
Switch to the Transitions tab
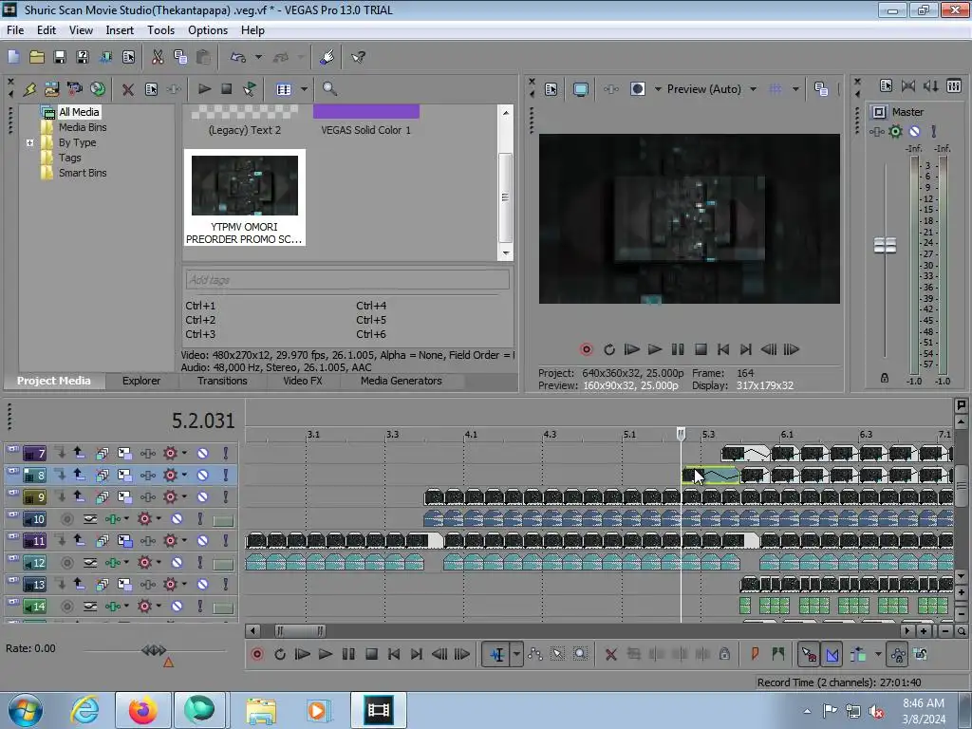pos(222,381)
